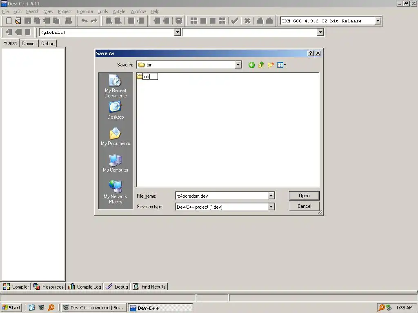Select the Find Results tab

click(x=149, y=287)
